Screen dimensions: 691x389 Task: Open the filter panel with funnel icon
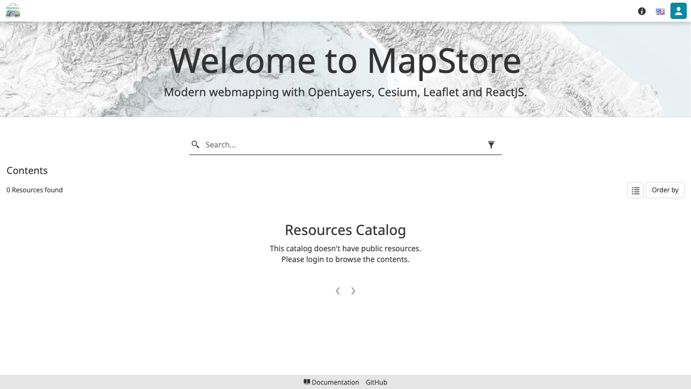[x=491, y=145]
